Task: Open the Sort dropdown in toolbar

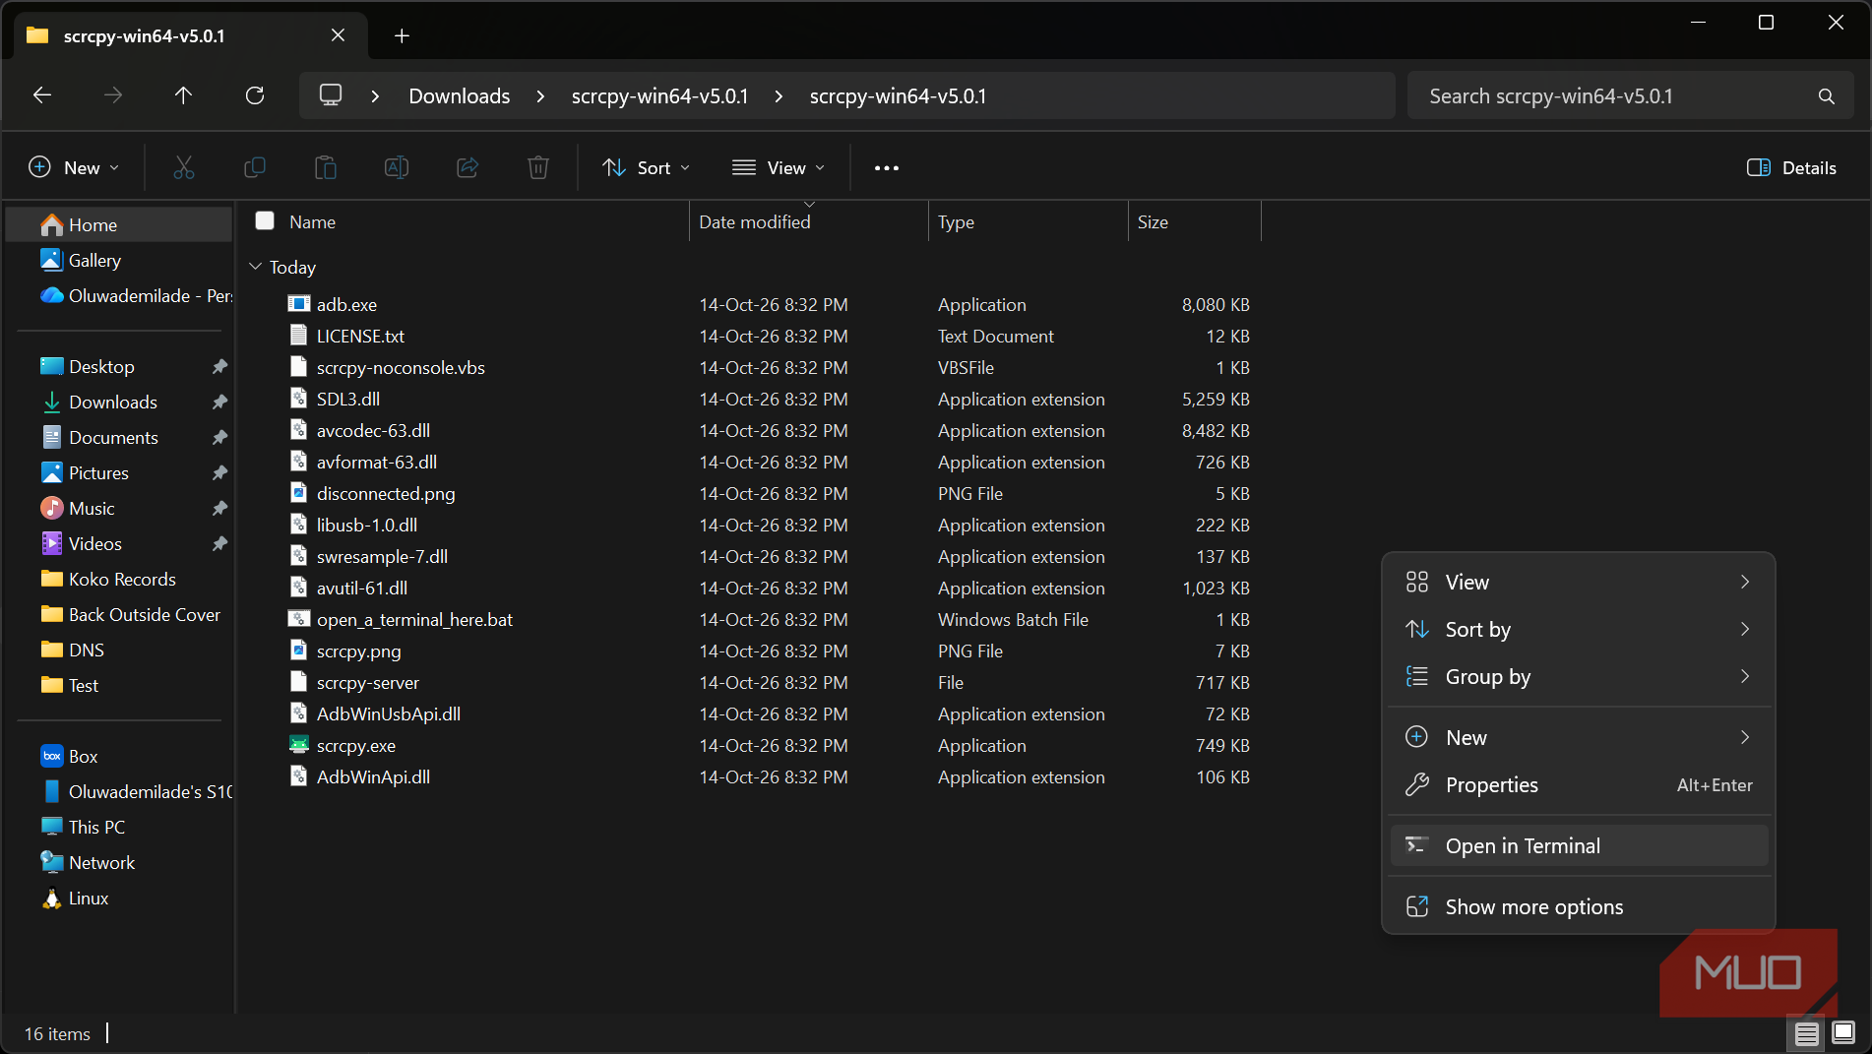Action: point(646,168)
